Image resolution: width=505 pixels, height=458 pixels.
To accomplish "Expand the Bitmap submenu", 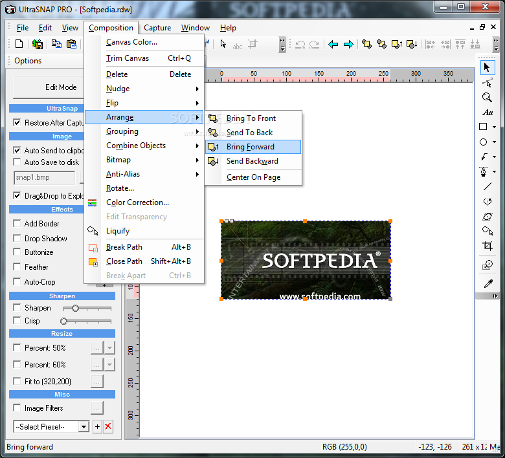I will point(144,160).
